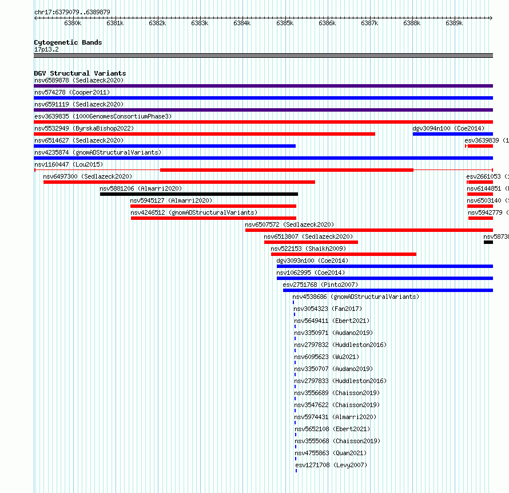The width and height of the screenshot is (509, 493).
Task: Open nsv5532949 (ByrskaBishop2022) label
Action: (84, 128)
